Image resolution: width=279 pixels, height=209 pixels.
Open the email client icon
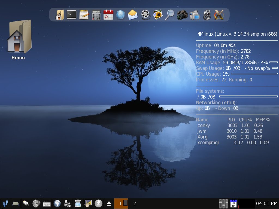coord(132,15)
